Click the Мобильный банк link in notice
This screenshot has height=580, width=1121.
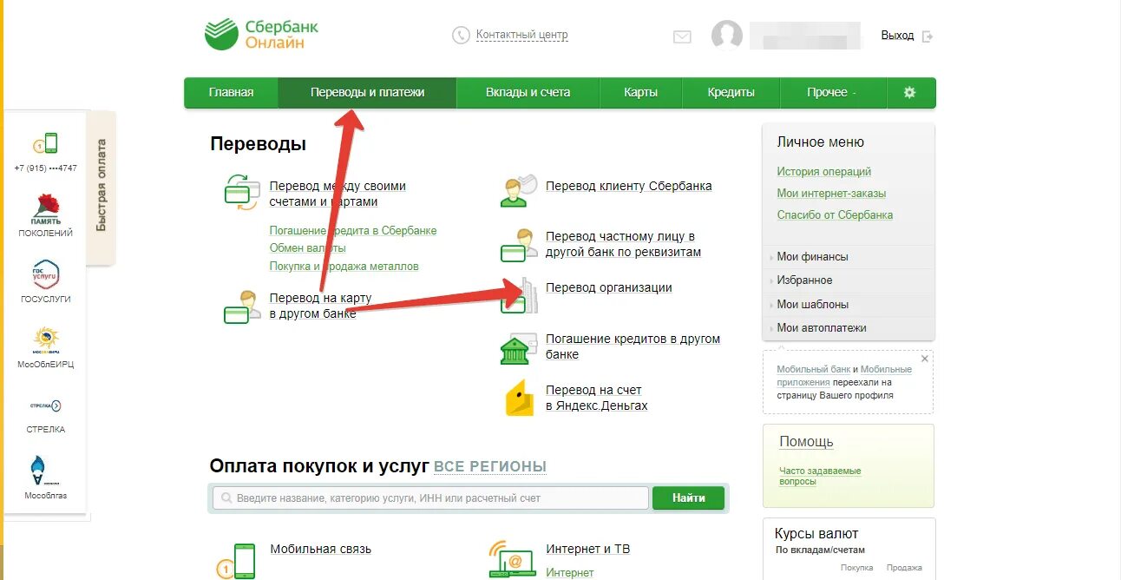tap(814, 370)
